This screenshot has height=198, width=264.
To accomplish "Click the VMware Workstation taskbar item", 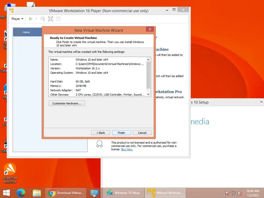I will coord(165,193).
